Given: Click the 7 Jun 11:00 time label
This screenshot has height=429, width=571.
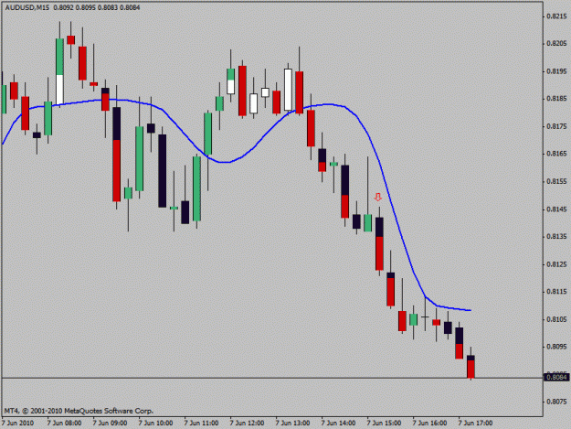Looking at the screenshot, I should (x=201, y=423).
